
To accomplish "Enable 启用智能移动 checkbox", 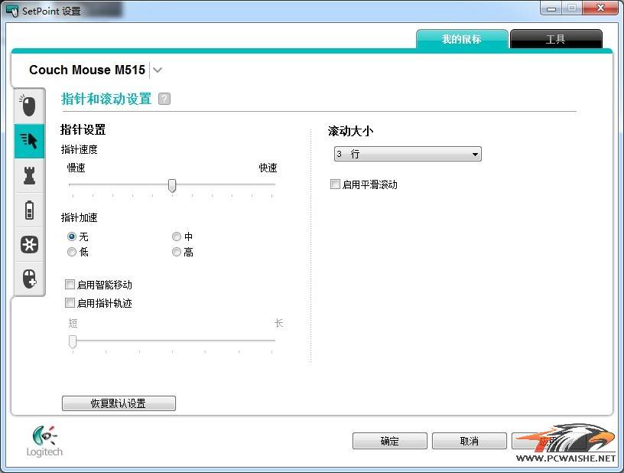I will point(70,284).
